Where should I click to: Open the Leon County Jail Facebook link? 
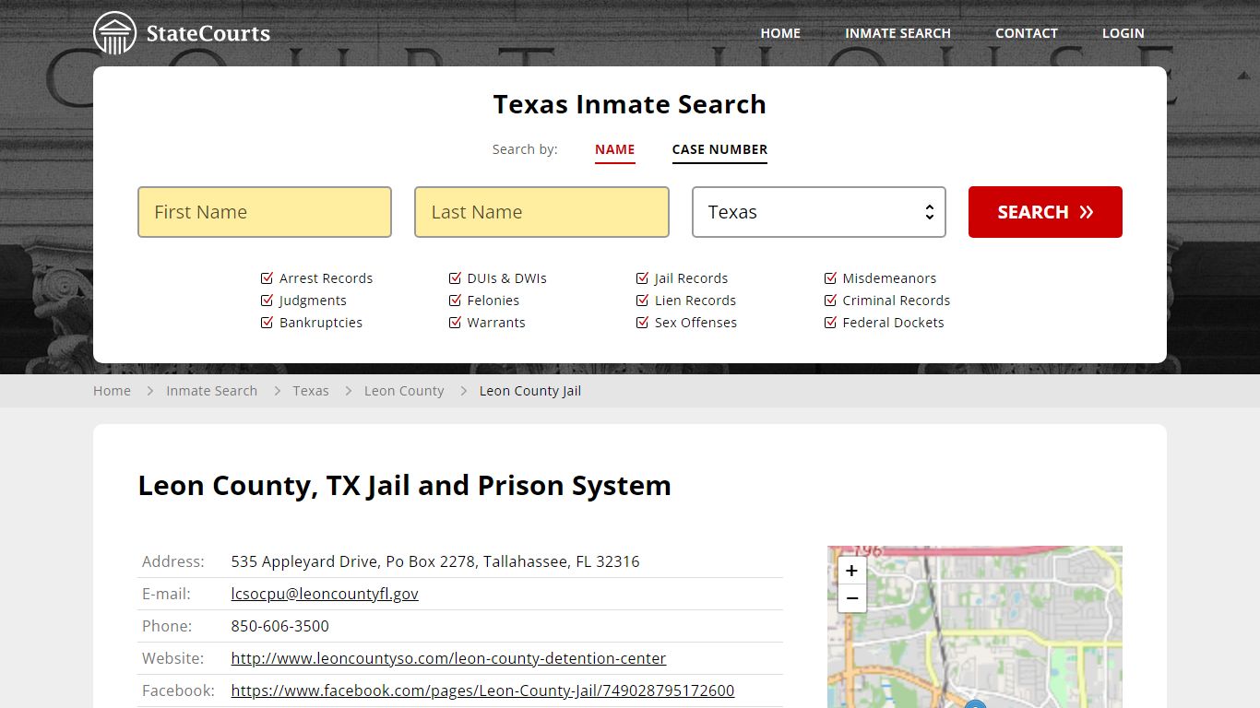[482, 690]
